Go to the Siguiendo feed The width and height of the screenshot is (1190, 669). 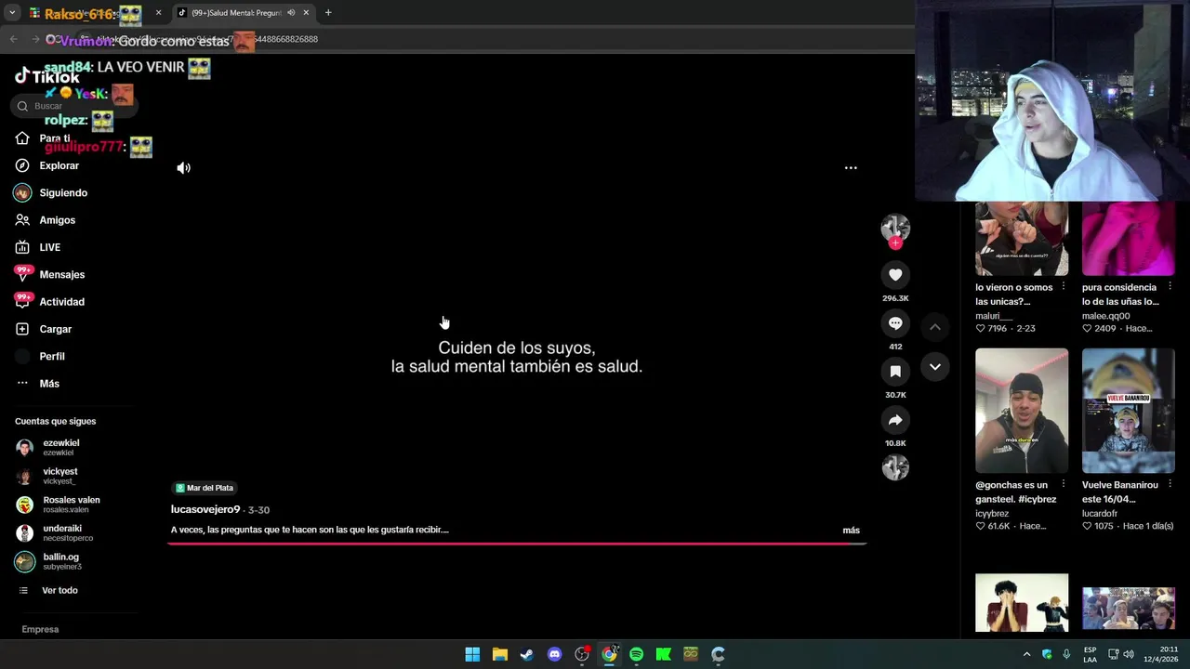51,192
